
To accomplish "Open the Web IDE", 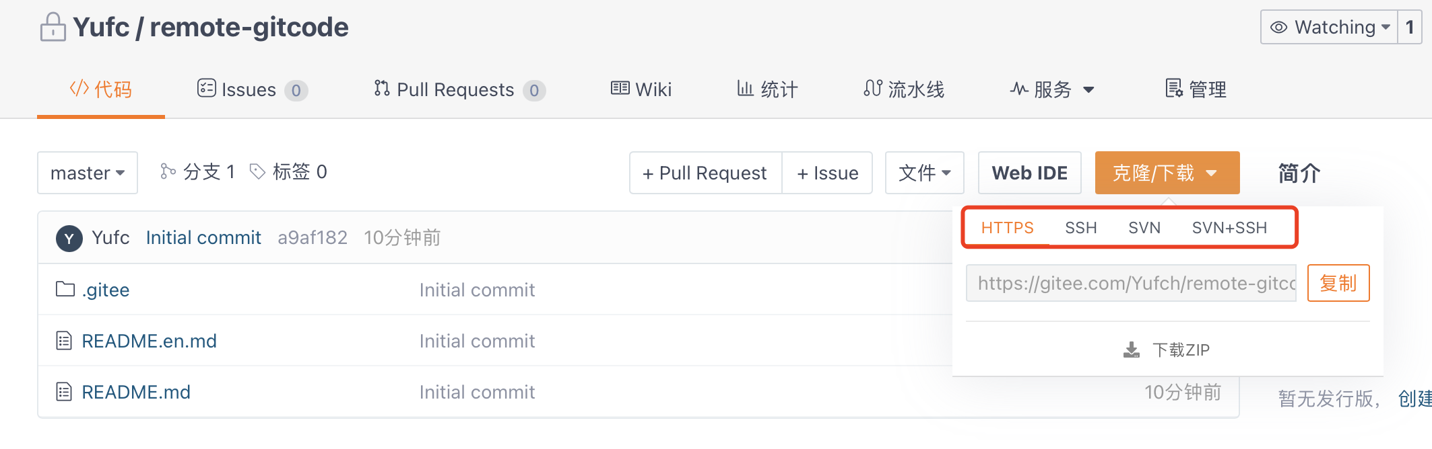I will (1029, 173).
